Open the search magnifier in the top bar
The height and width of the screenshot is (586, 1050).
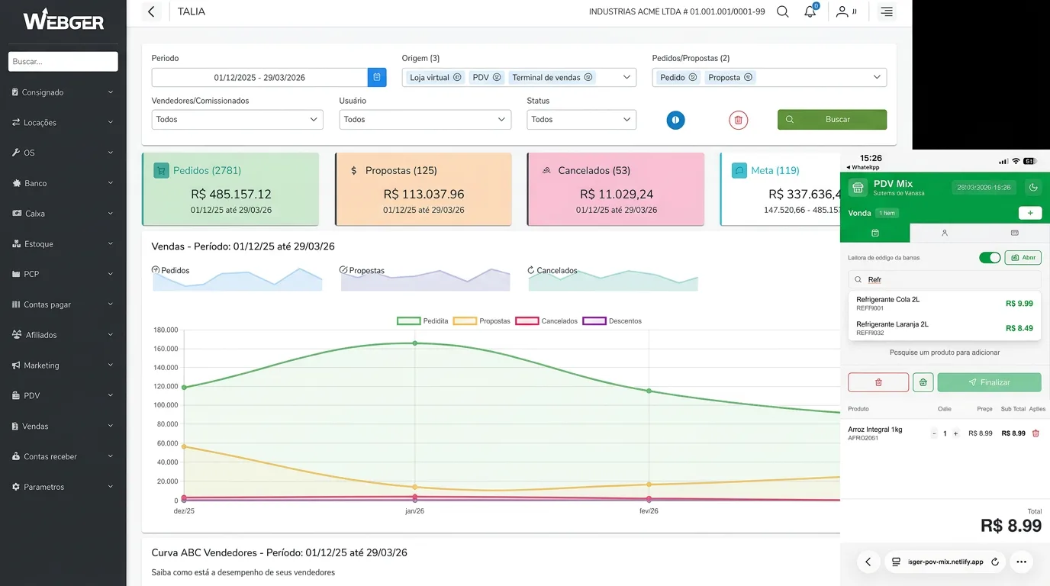click(782, 11)
